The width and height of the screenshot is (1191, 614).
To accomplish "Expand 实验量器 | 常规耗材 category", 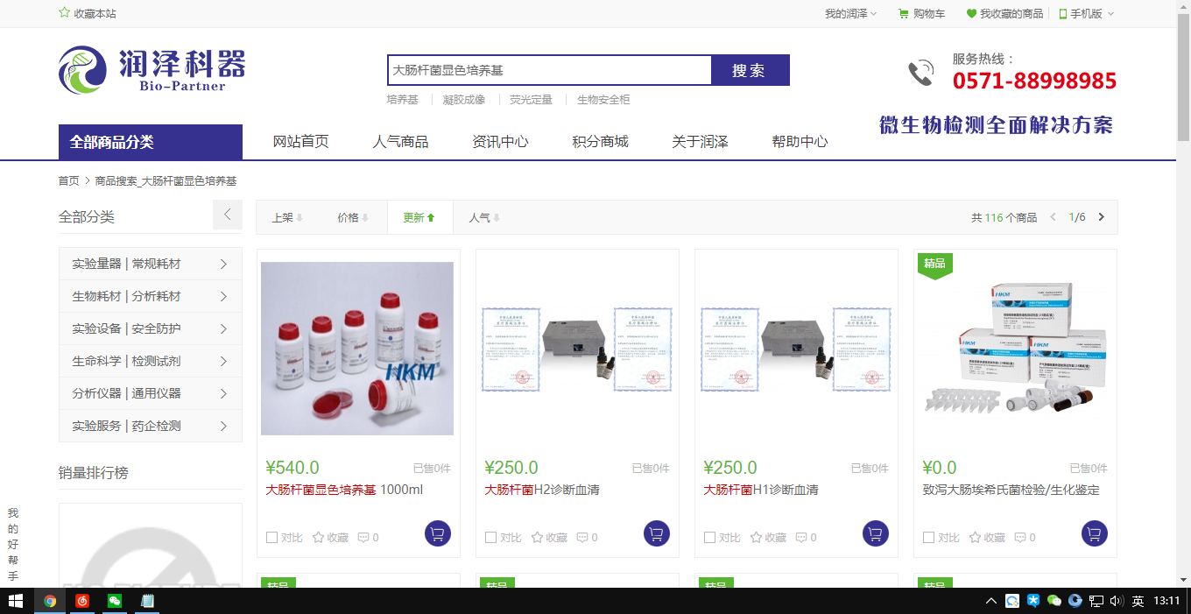I will click(151, 264).
